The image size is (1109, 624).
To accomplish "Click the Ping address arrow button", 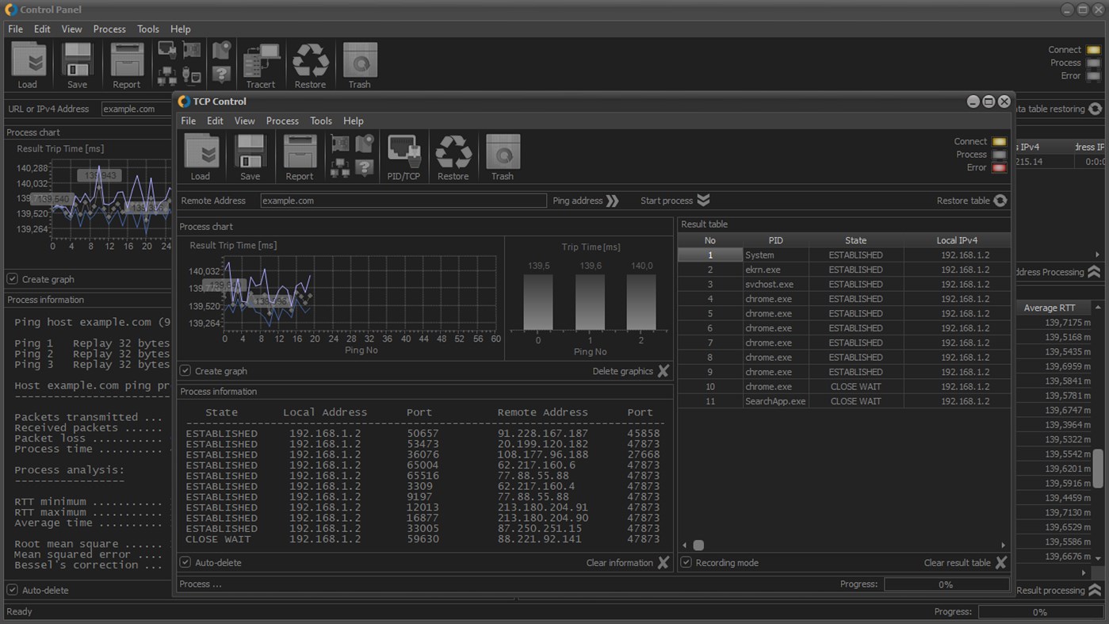I will coord(612,201).
